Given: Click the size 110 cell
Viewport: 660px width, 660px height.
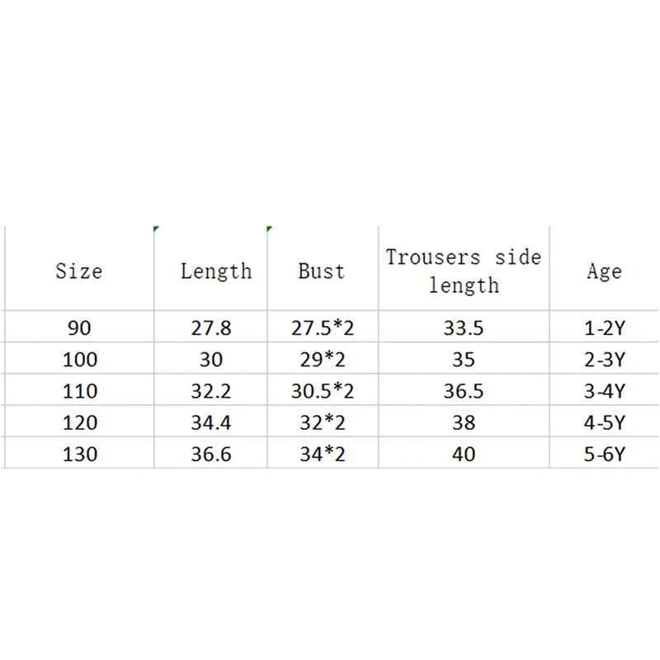Looking at the screenshot, I should 79,391.
